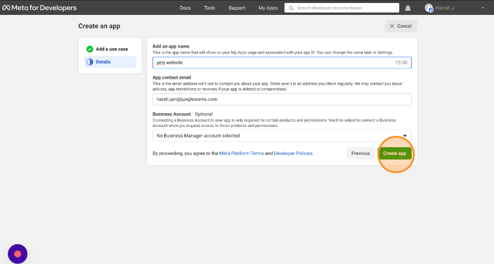494x264 pixels.
Task: Click the Business Account label
Action: [x=171, y=114]
